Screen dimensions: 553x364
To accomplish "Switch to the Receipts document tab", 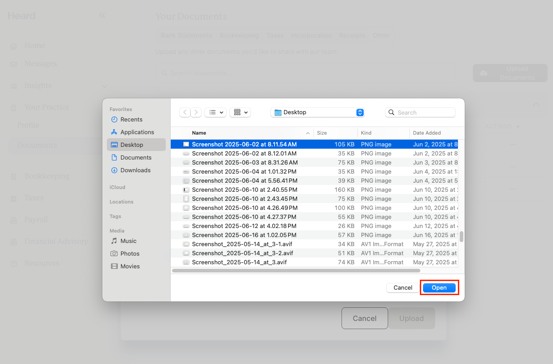I will (352, 35).
